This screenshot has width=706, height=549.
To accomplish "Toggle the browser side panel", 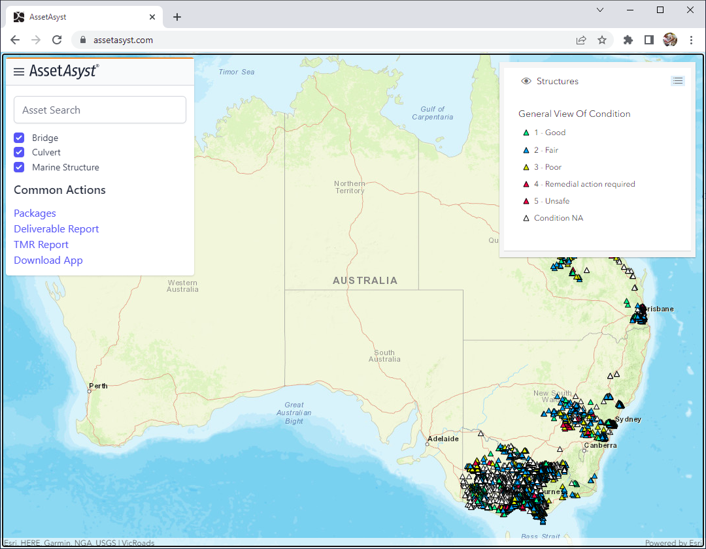I will 649,40.
